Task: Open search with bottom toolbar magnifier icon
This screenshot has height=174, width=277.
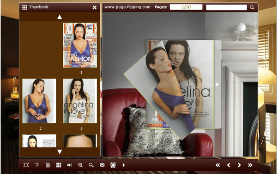Action: 91,165
